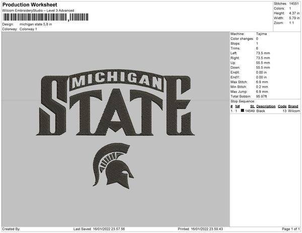Select the Machine value Tajima
302x233 pixels.
(261, 34)
